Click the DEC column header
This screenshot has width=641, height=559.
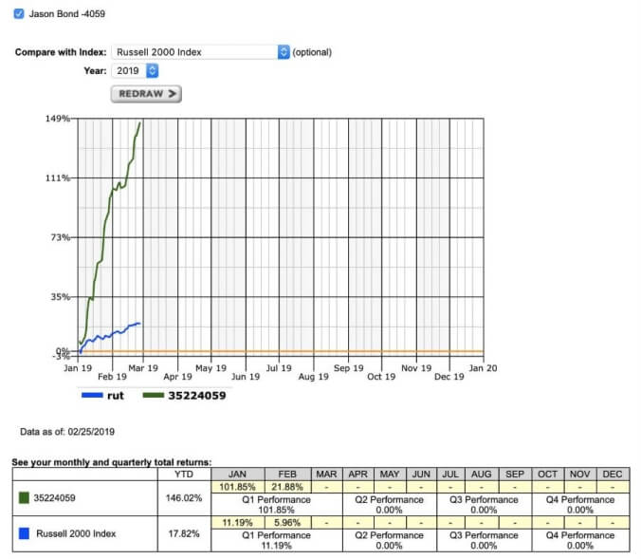[612, 474]
